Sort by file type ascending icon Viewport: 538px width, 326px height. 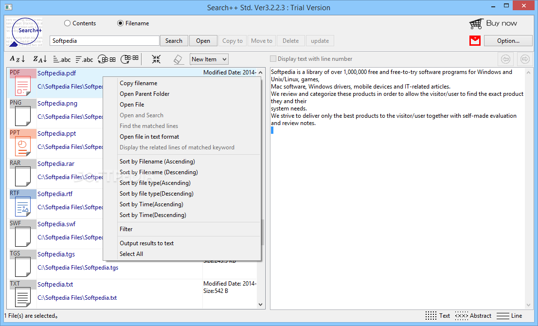[62, 59]
